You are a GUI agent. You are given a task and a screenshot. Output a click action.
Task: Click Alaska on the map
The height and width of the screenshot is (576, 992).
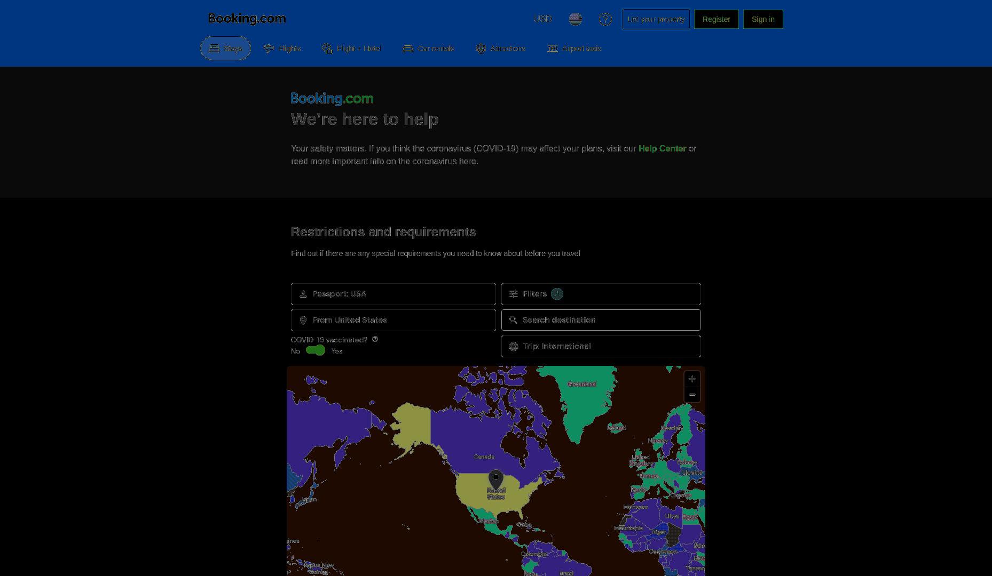click(414, 427)
